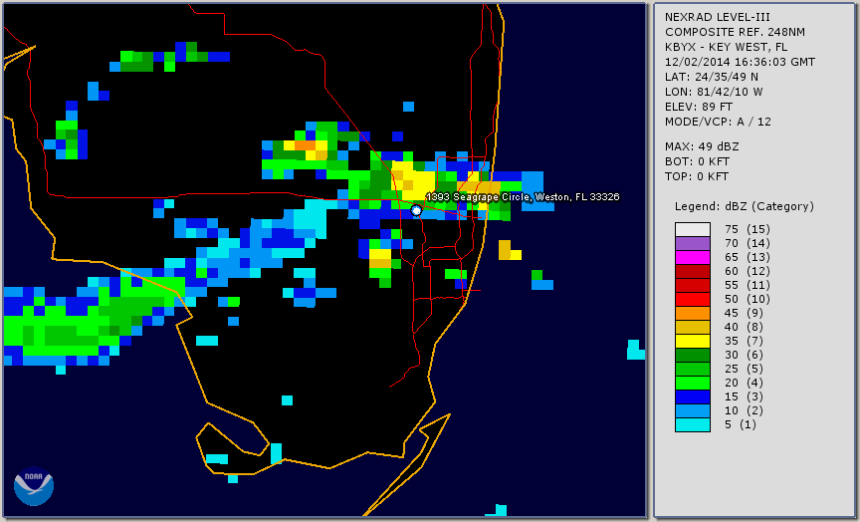Click the 1393 Seagrape Circle address label
The height and width of the screenshot is (522, 860).
523,196
